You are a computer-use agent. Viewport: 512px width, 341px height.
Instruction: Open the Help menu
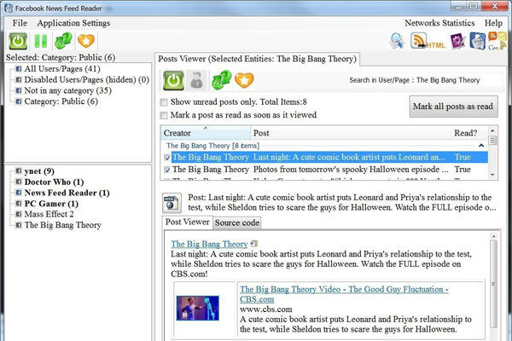coord(493,23)
